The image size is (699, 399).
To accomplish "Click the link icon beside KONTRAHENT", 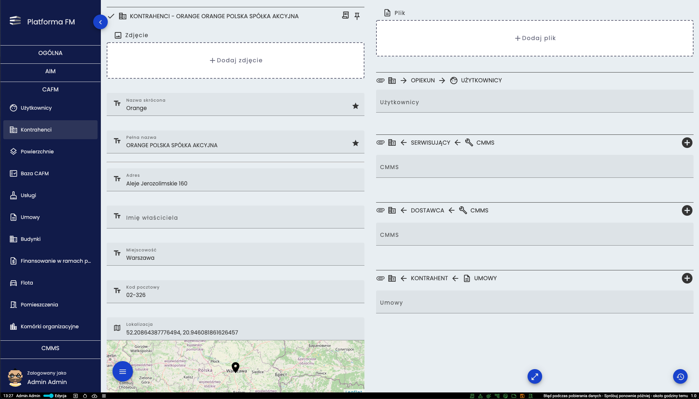I will pos(380,278).
